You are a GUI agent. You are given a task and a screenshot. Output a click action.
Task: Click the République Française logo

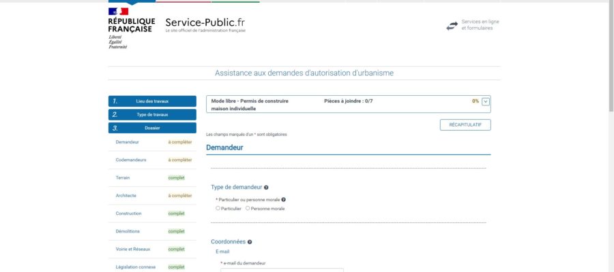[132, 28]
